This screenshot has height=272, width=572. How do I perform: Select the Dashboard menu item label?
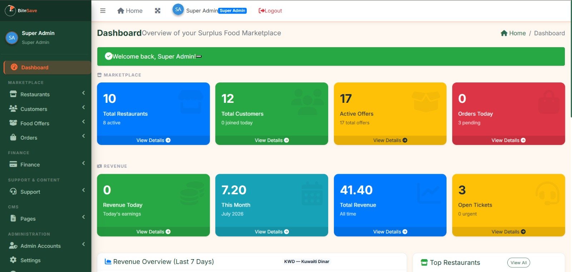tap(35, 67)
